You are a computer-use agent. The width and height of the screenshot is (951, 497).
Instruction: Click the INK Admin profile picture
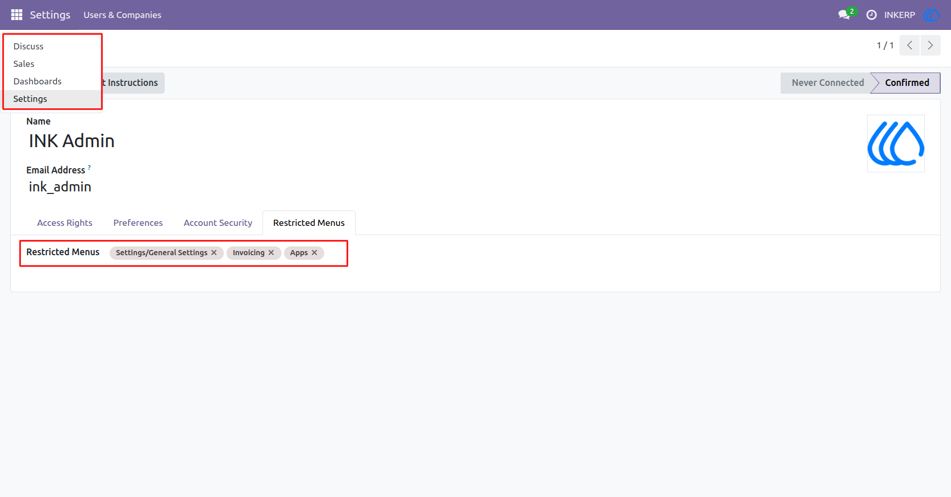click(x=895, y=144)
